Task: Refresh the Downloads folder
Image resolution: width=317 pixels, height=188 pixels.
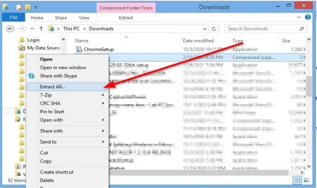Action: [214, 29]
